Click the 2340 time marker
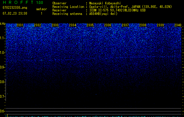 178,25
